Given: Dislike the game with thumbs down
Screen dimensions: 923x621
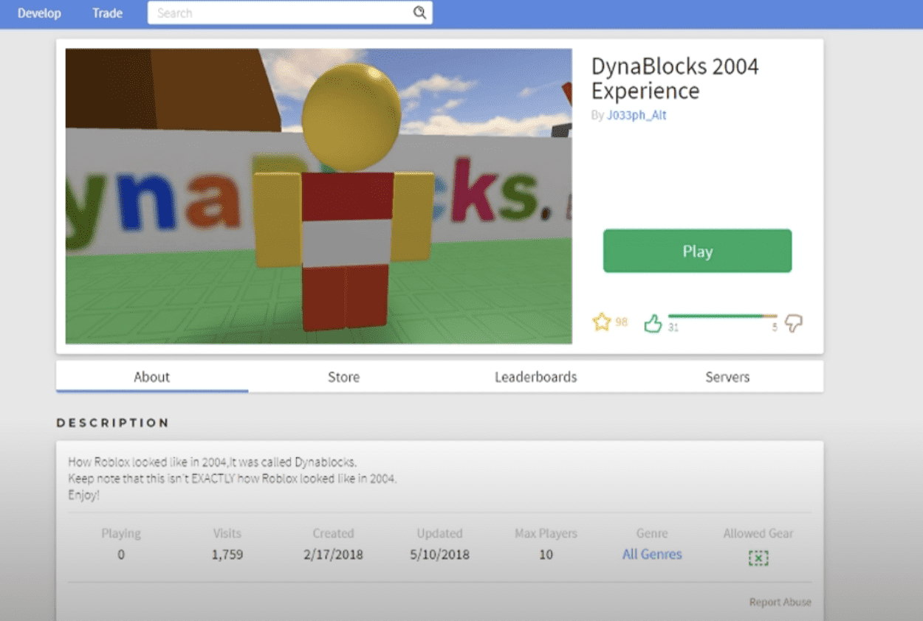Looking at the screenshot, I should (x=793, y=323).
